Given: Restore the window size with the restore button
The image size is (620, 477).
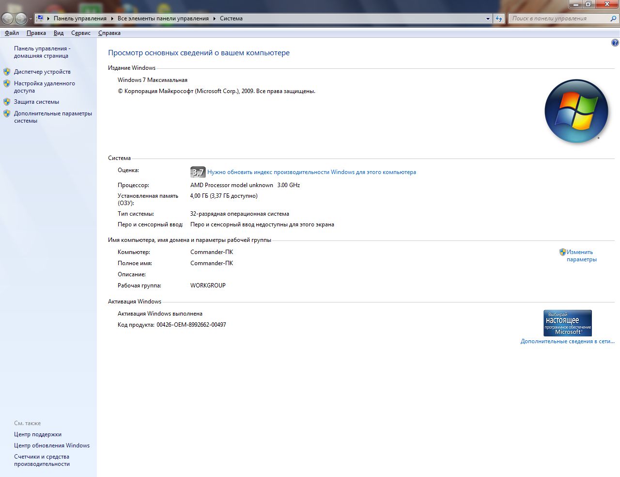Looking at the screenshot, I should point(588,4).
